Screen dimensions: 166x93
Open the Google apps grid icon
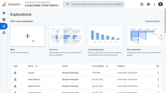point(142,4)
